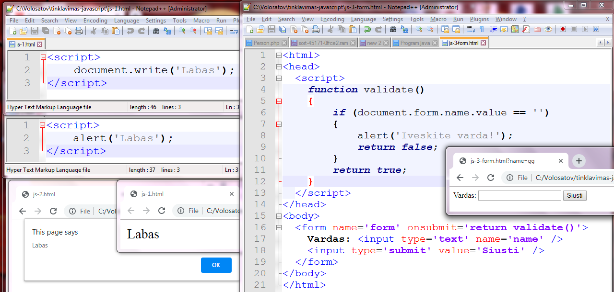This screenshot has width=614, height=292.
Task: Click New file icon in js-1.html Notepad++ window
Action: click(13, 31)
